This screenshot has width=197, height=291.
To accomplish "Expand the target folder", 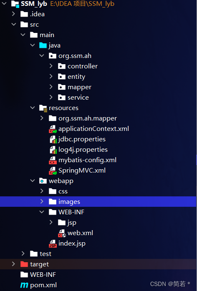I will pyautogui.click(x=13, y=264).
